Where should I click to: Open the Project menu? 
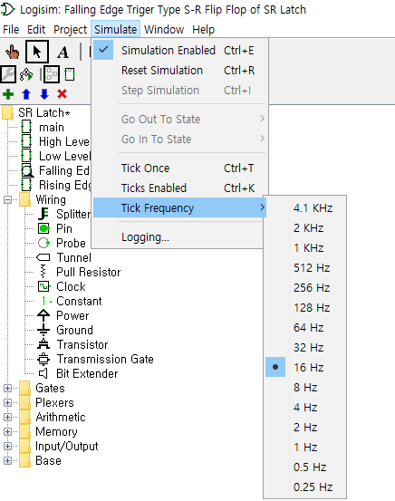click(x=70, y=30)
